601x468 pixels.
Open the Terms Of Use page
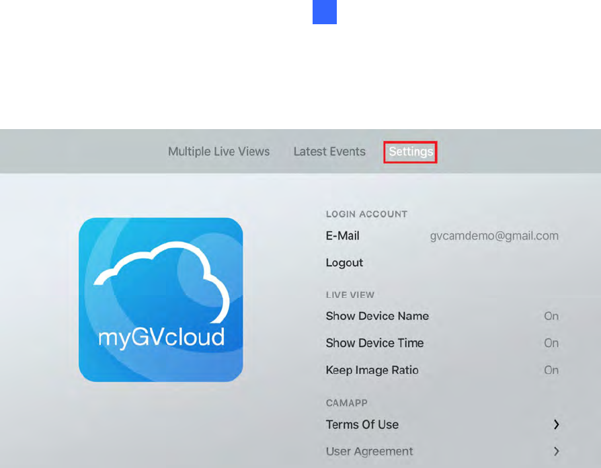(442, 425)
